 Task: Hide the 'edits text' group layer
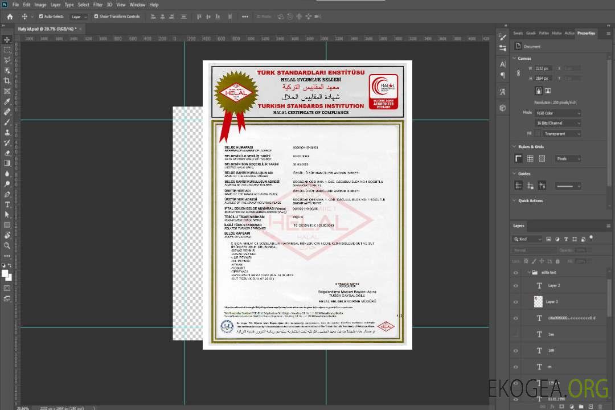[x=516, y=273]
